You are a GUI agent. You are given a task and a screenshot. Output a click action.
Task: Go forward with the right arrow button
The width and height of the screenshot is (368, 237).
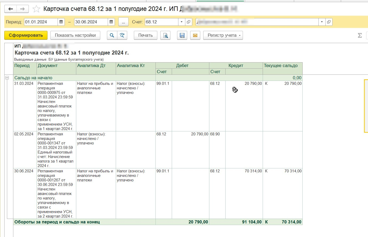pyautogui.click(x=23, y=9)
